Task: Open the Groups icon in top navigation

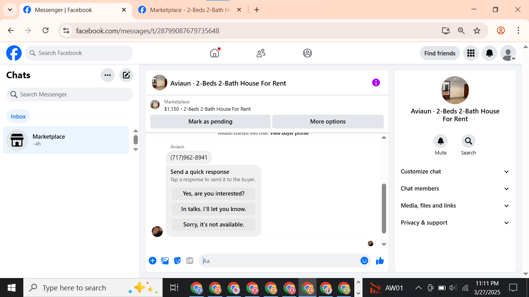Action: [x=307, y=53]
